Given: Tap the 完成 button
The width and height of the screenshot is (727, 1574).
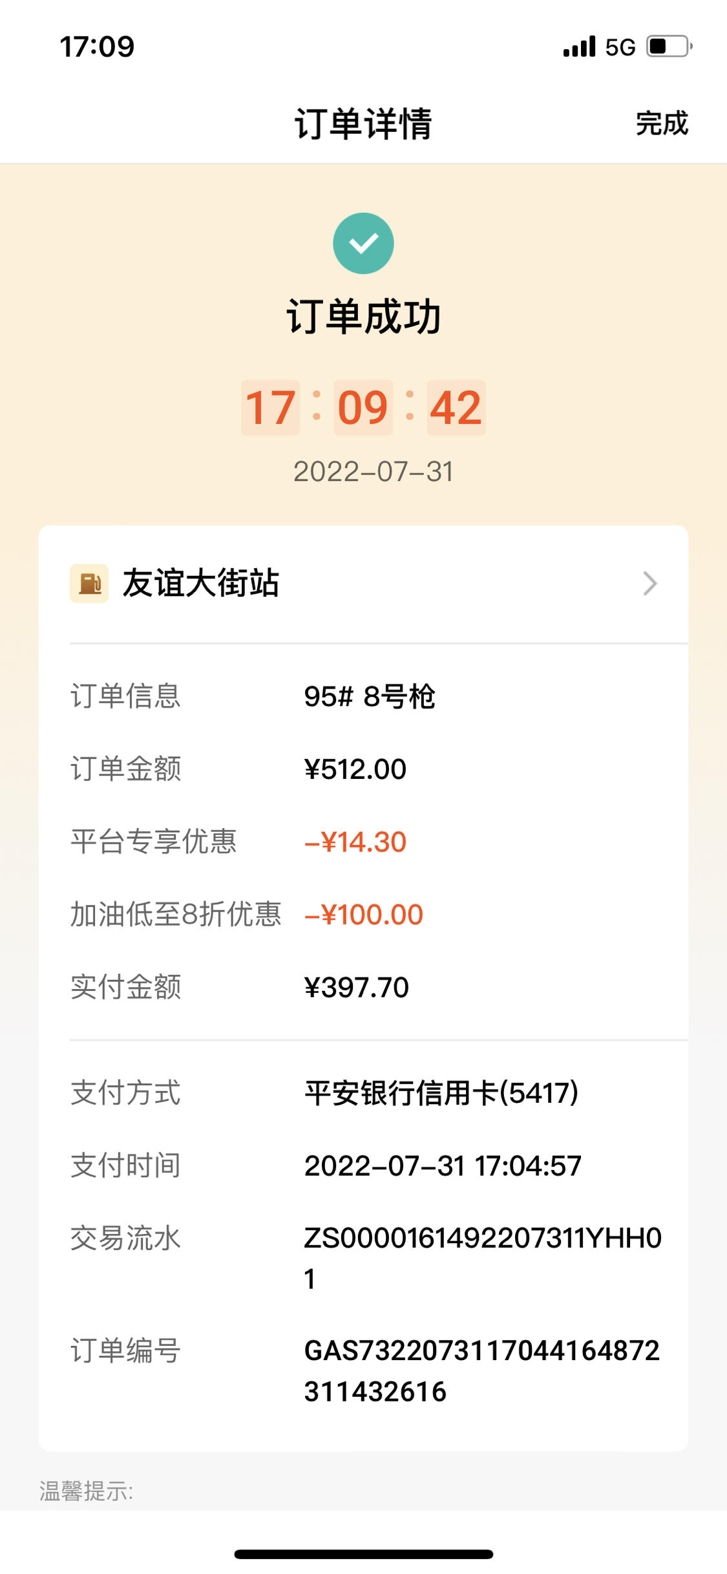Looking at the screenshot, I should (662, 123).
